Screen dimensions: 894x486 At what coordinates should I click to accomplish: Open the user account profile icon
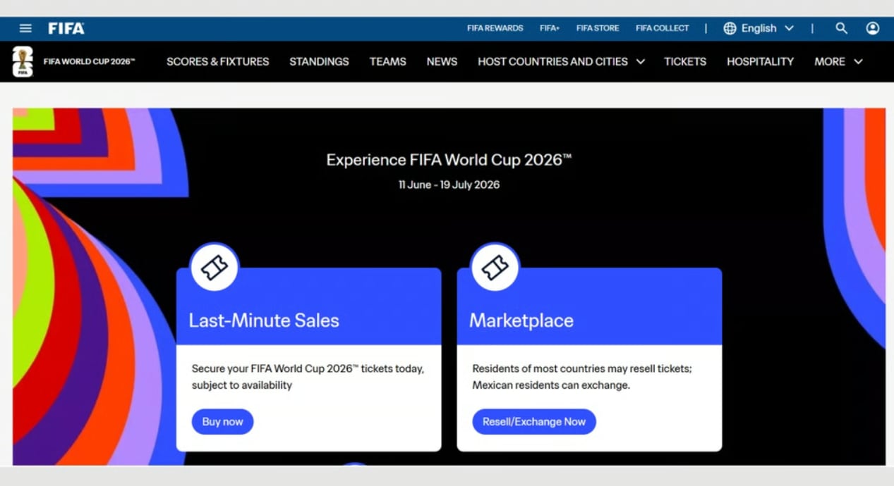[x=873, y=28]
